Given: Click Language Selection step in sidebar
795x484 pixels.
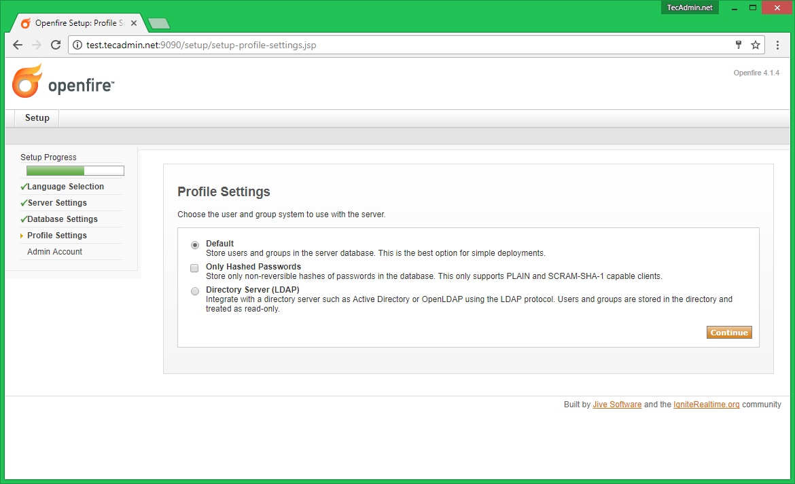Looking at the screenshot, I should tap(65, 187).
